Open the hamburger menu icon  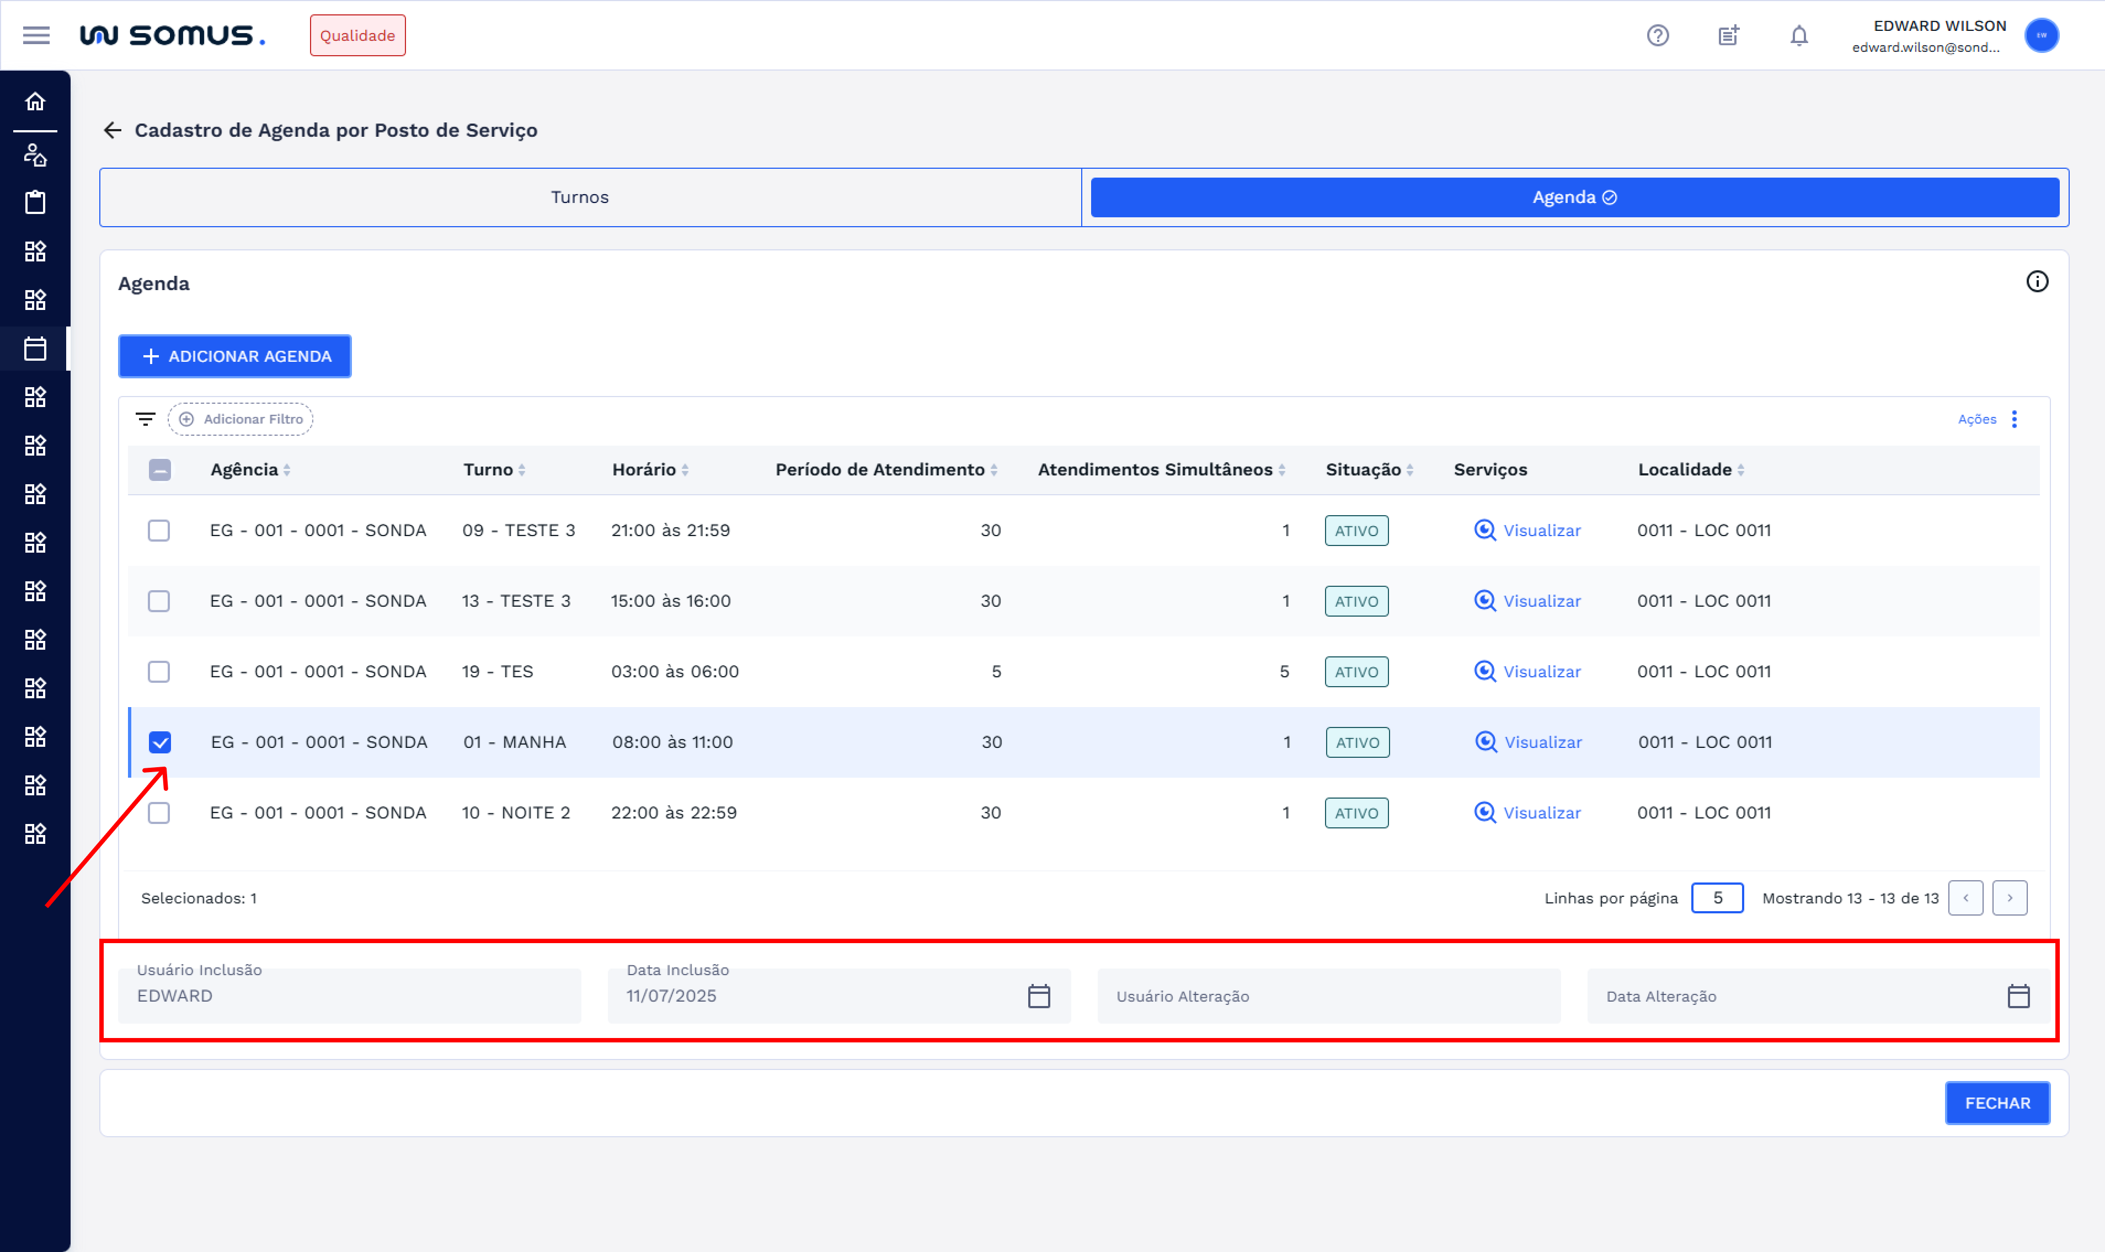click(36, 35)
